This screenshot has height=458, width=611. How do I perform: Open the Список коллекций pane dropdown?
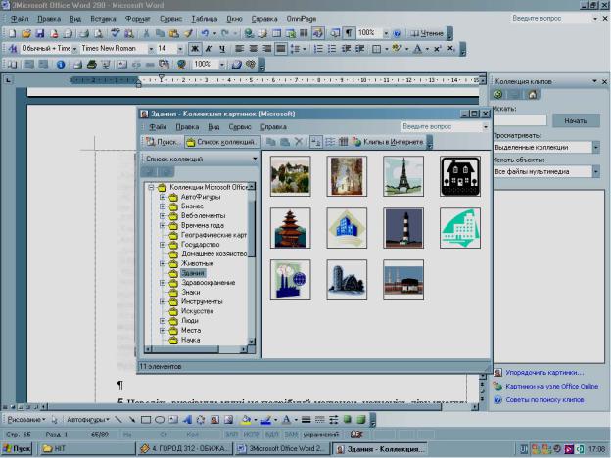pos(255,159)
